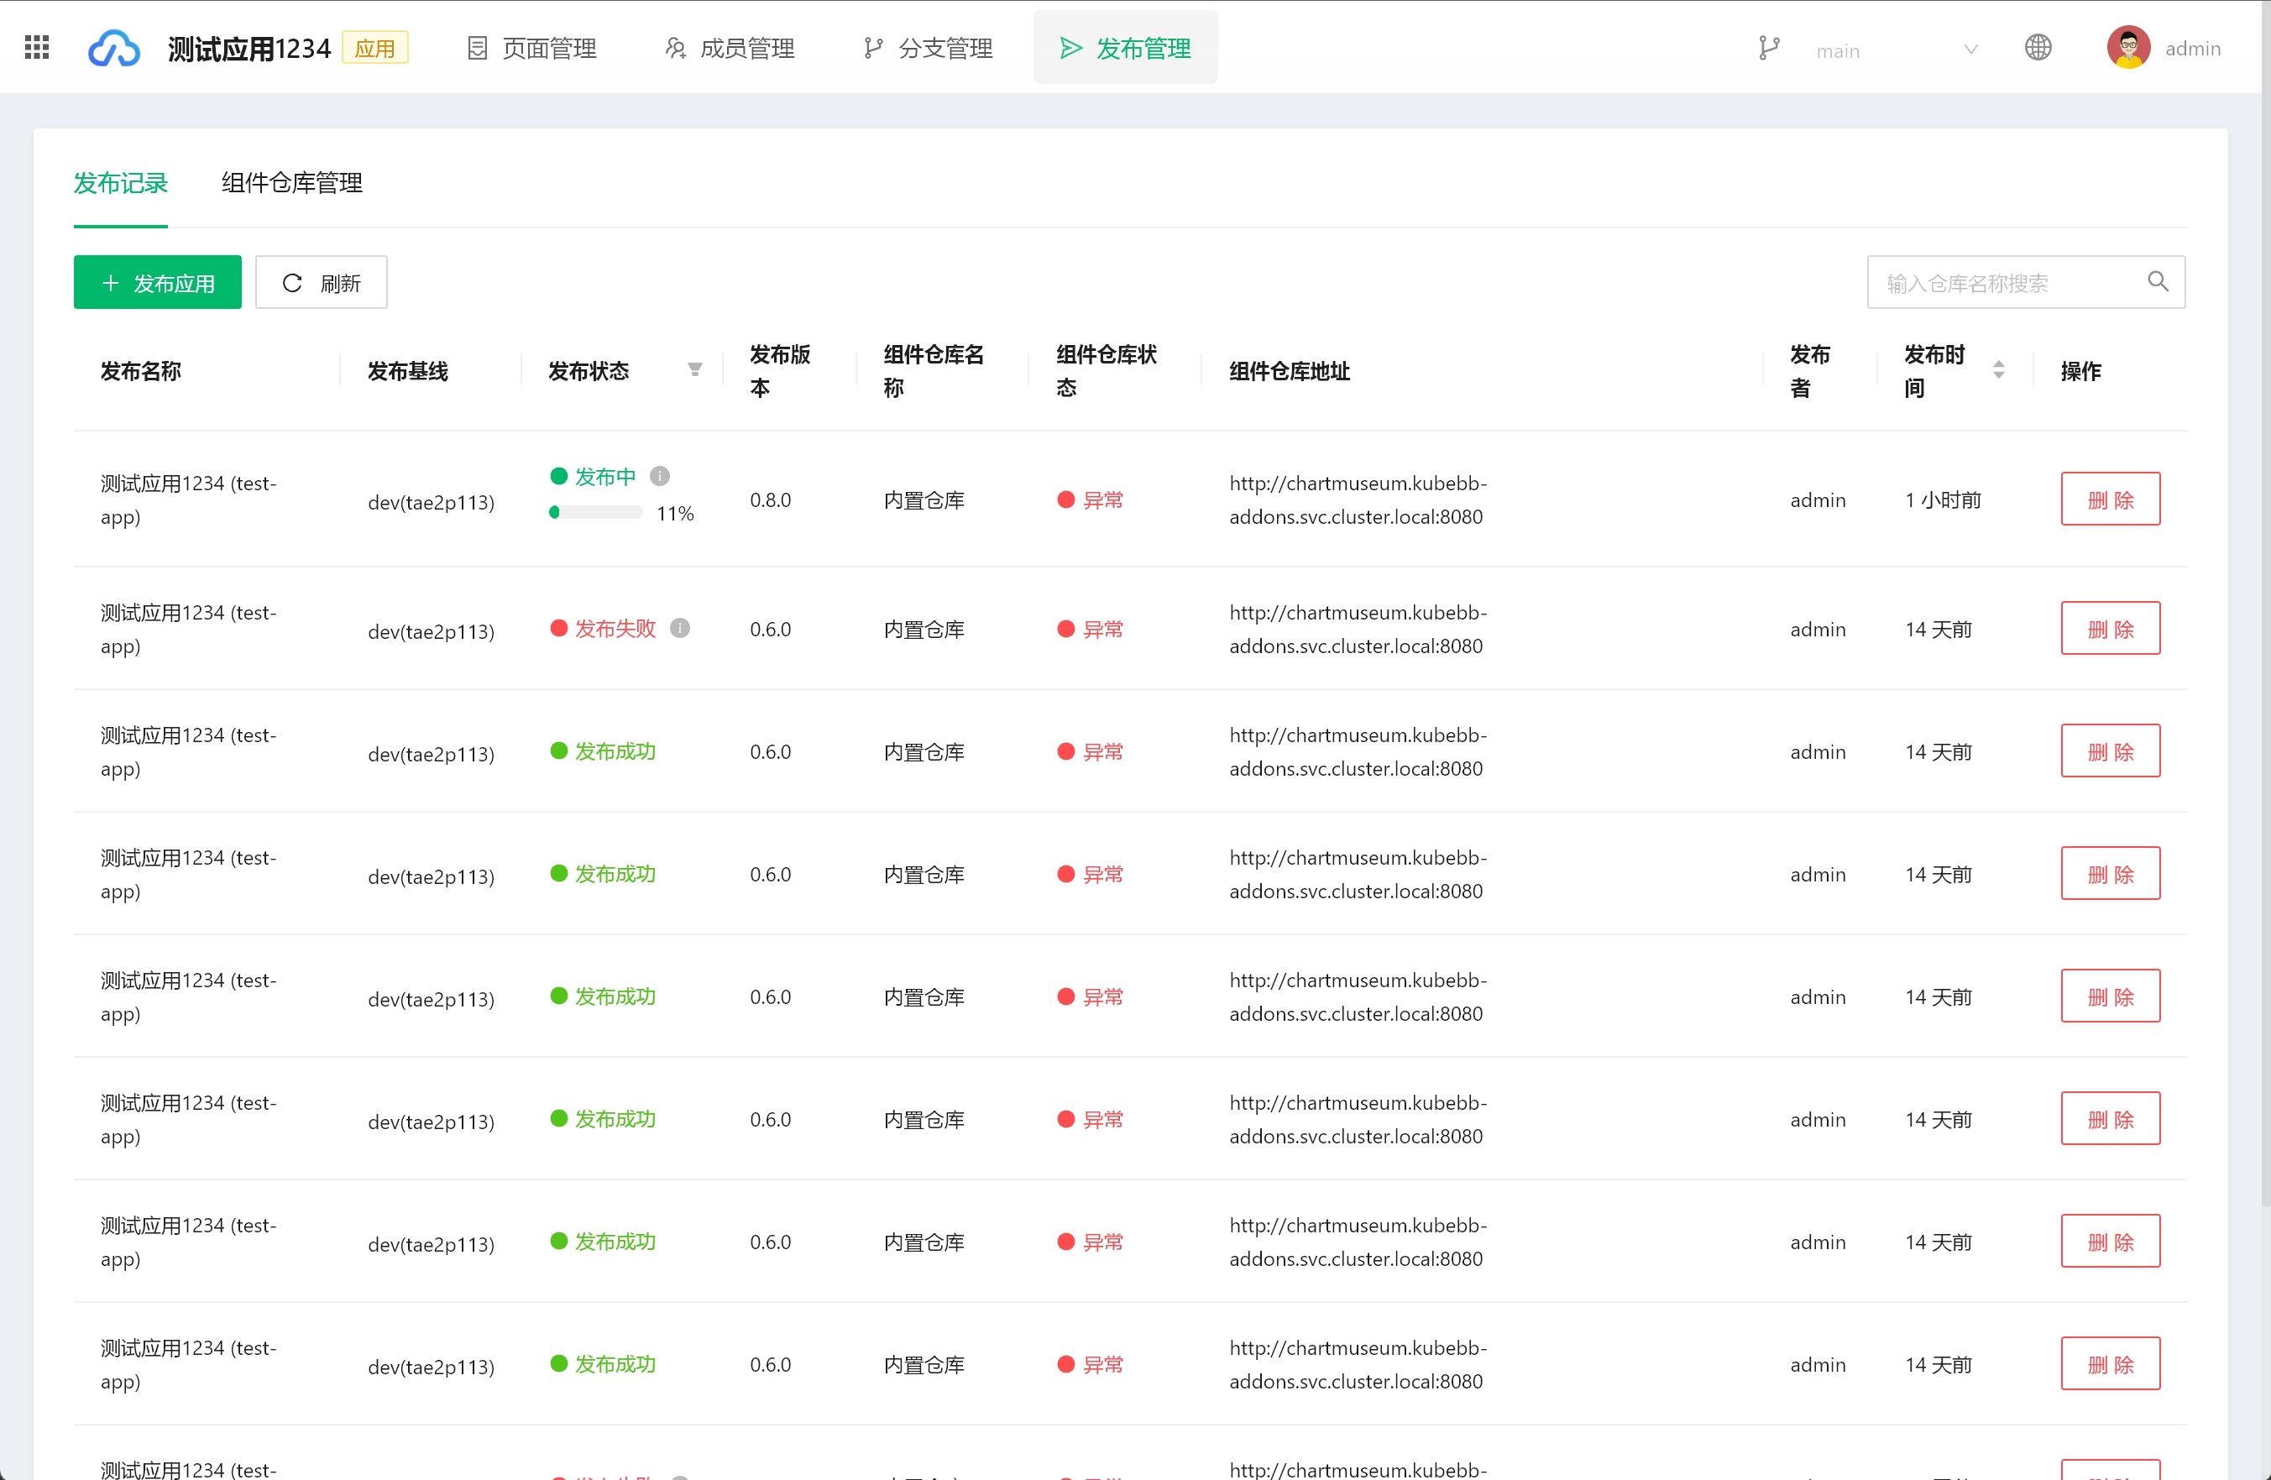2271x1480 pixels.
Task: Select the 发布管理 menu
Action: (1125, 48)
